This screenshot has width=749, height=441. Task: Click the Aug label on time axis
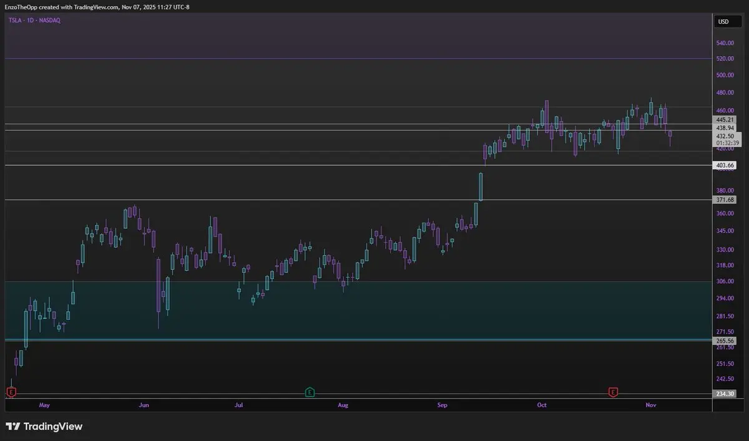(x=343, y=405)
